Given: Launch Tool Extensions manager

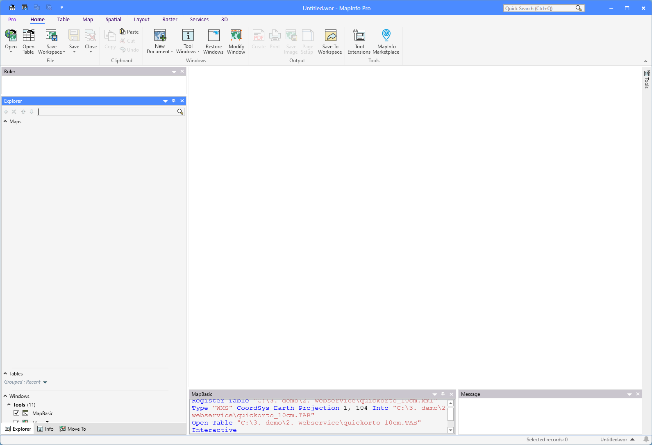Looking at the screenshot, I should point(359,36).
